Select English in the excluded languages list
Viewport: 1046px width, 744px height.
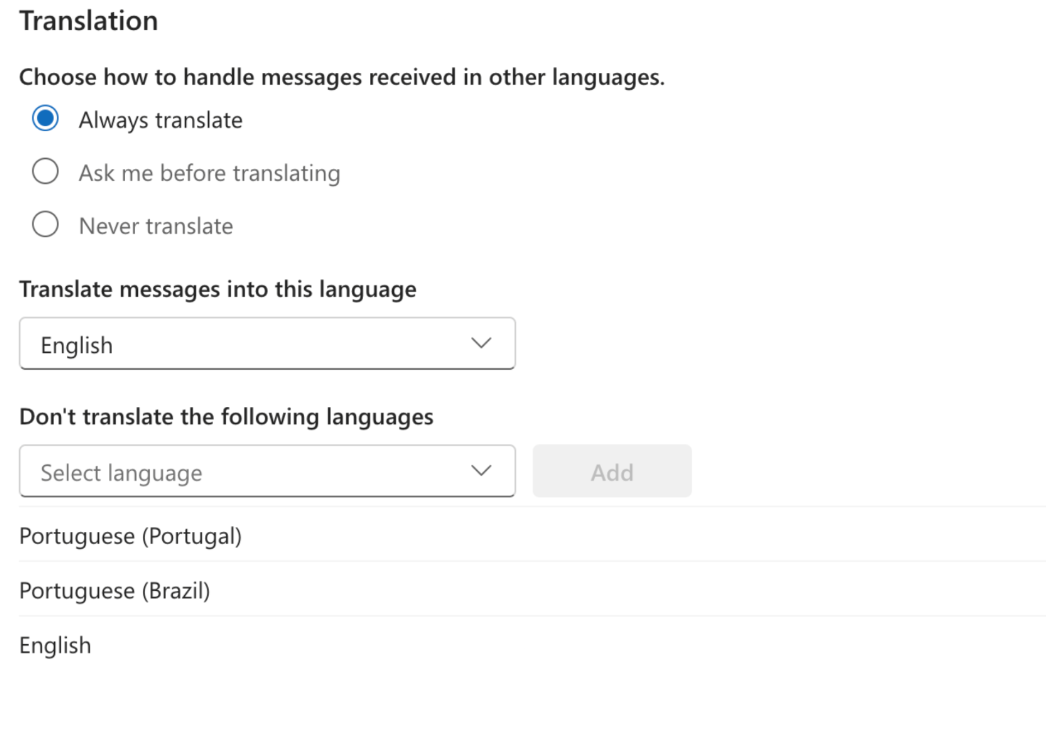[x=55, y=645]
